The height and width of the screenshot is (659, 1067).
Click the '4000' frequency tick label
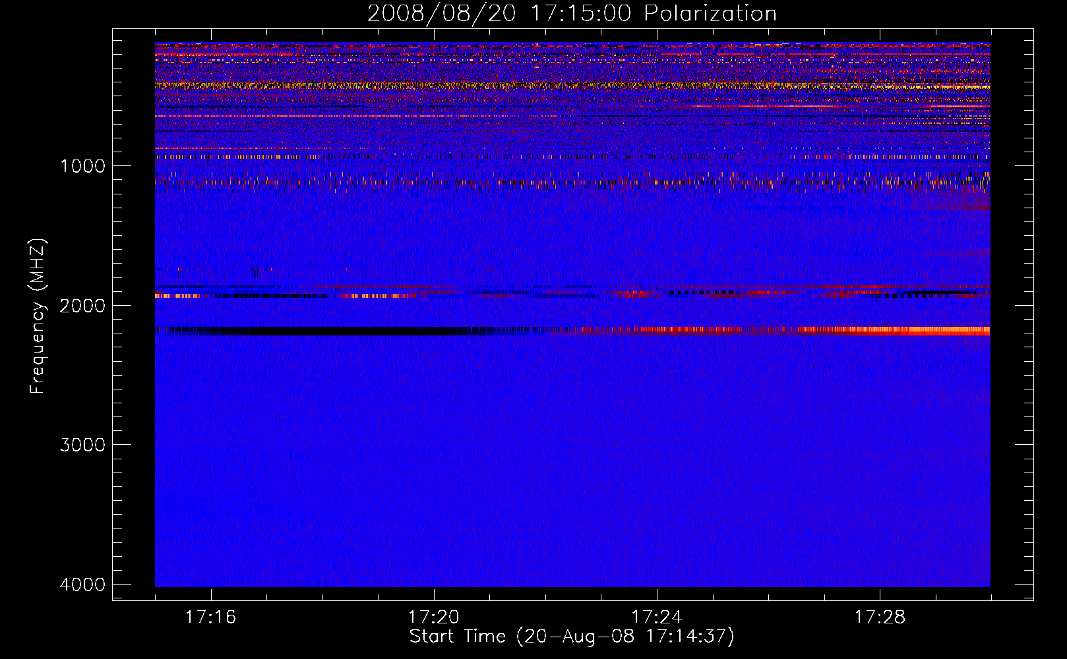tap(82, 585)
